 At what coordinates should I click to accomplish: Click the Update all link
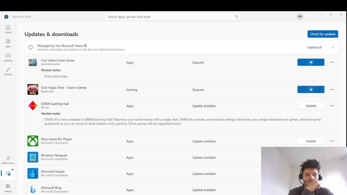click(314, 47)
